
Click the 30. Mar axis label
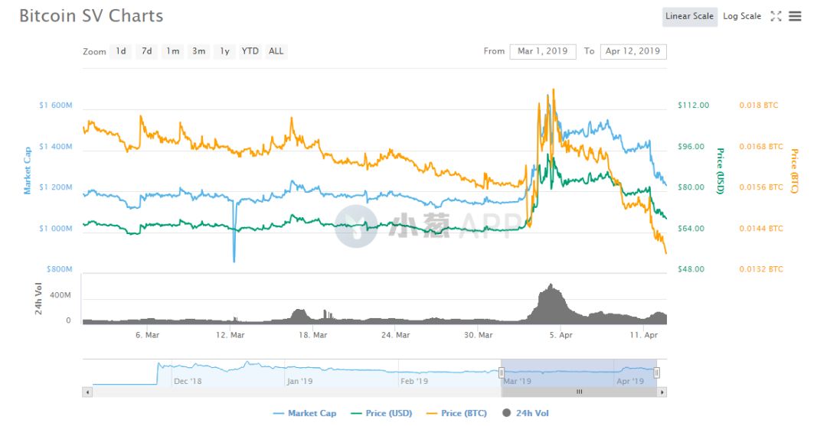point(479,335)
